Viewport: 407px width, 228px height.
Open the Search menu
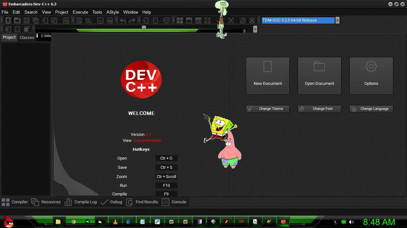point(31,12)
